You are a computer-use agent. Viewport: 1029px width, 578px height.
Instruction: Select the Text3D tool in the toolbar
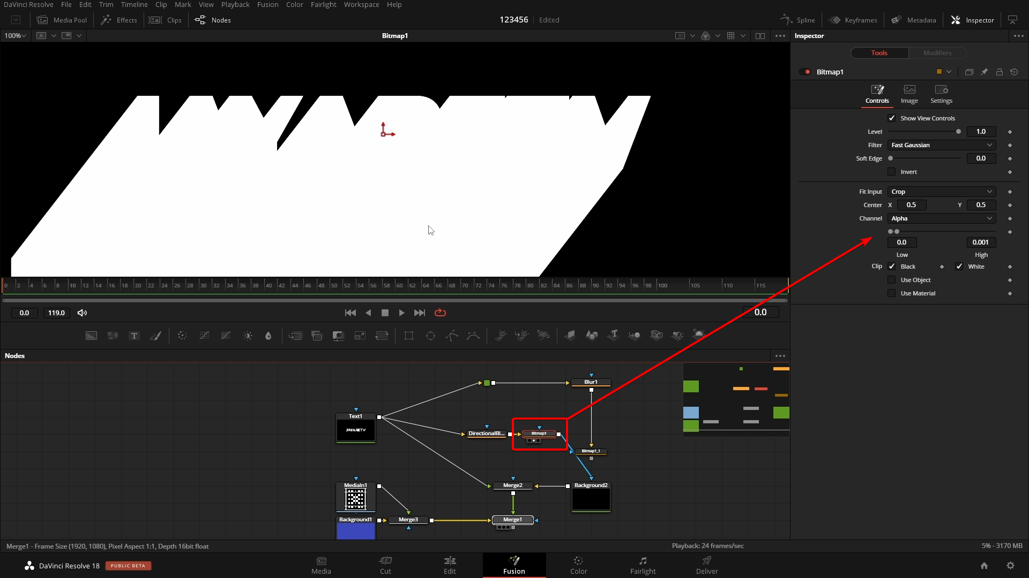click(613, 336)
